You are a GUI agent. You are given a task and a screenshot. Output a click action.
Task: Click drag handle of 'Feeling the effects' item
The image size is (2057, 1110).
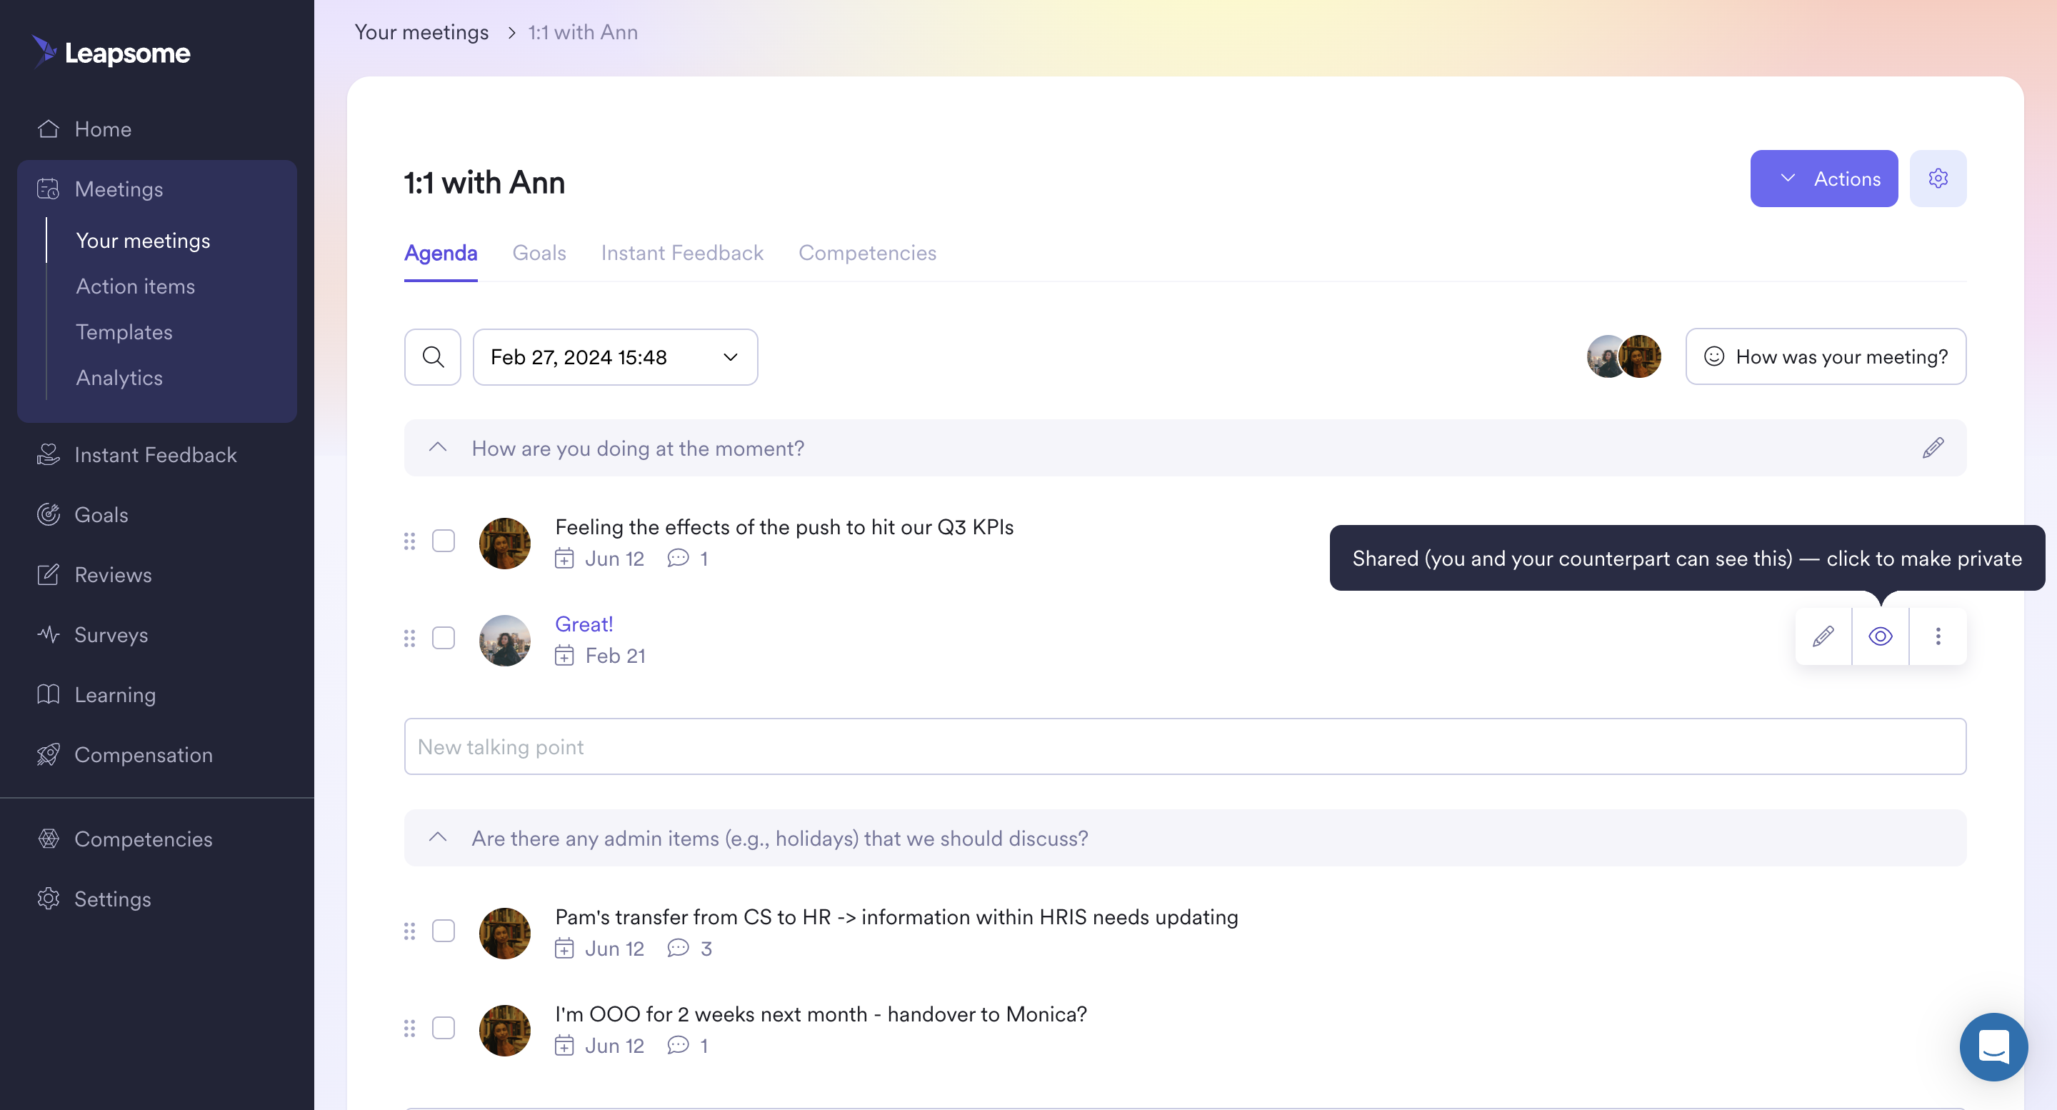(x=410, y=541)
